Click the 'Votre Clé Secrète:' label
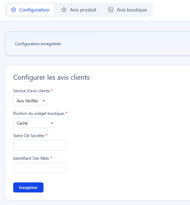This screenshot has height=205, width=190. point(29,136)
